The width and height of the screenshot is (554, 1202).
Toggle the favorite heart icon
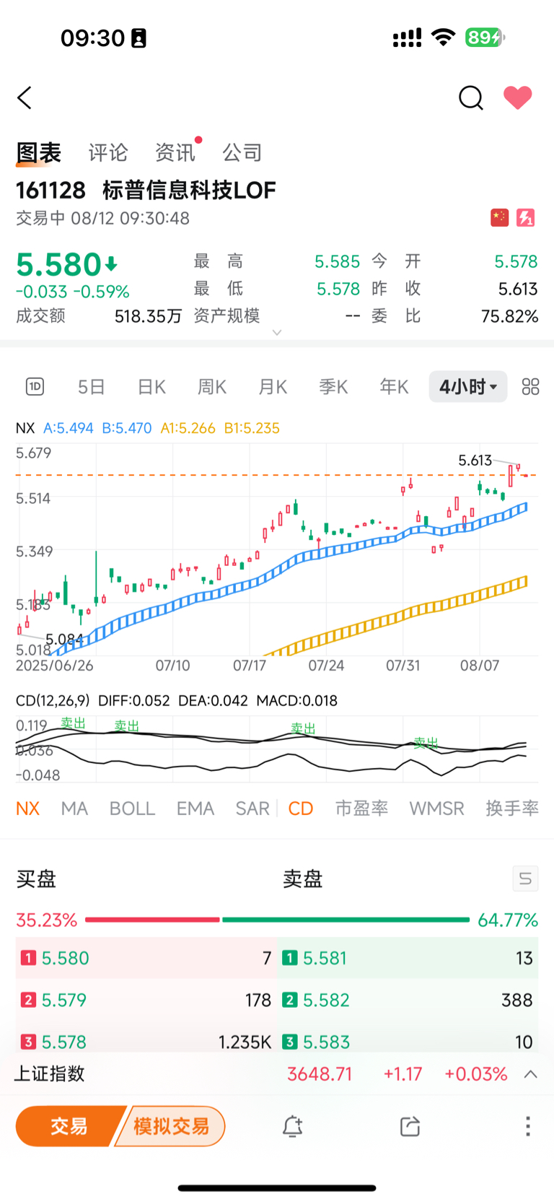(517, 97)
